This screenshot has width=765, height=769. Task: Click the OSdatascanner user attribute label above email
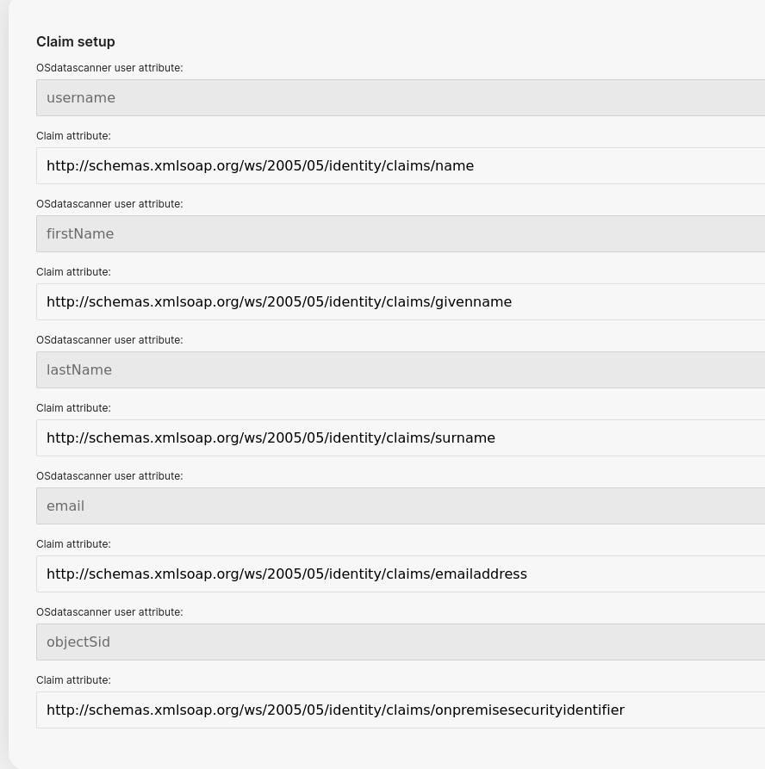109,475
